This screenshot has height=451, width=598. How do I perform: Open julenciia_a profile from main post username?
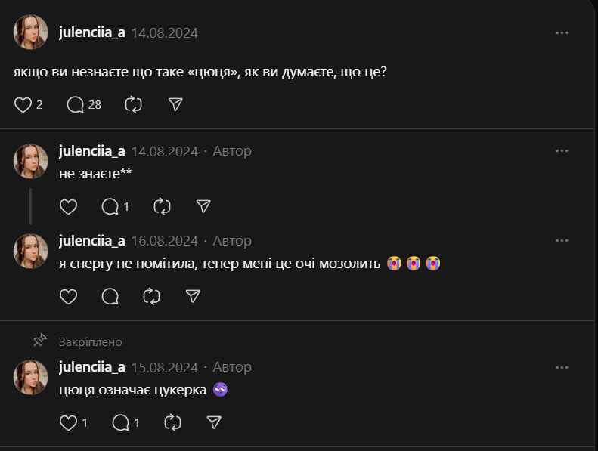point(91,33)
